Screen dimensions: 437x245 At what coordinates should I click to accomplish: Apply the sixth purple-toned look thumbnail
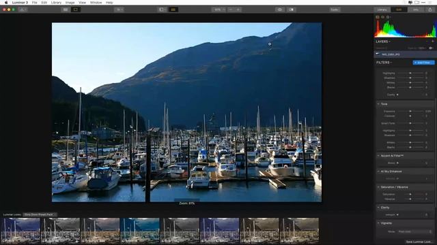(x=219, y=231)
